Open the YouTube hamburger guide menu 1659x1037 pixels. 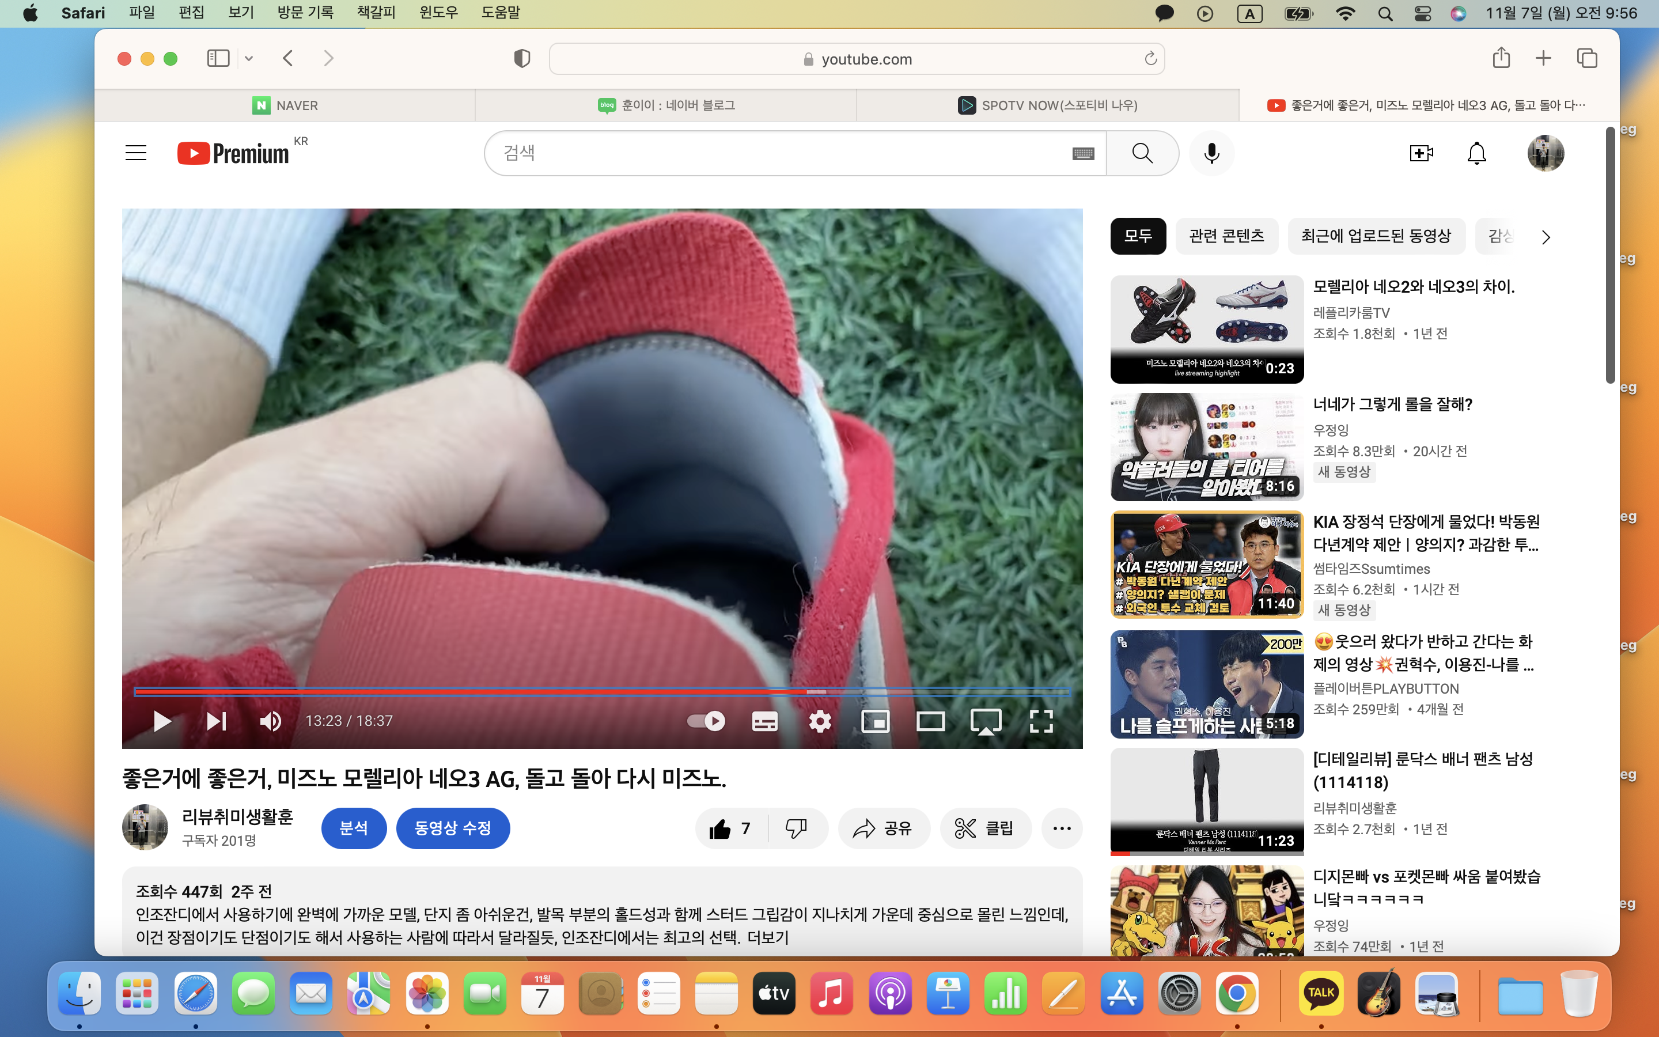[x=136, y=152]
